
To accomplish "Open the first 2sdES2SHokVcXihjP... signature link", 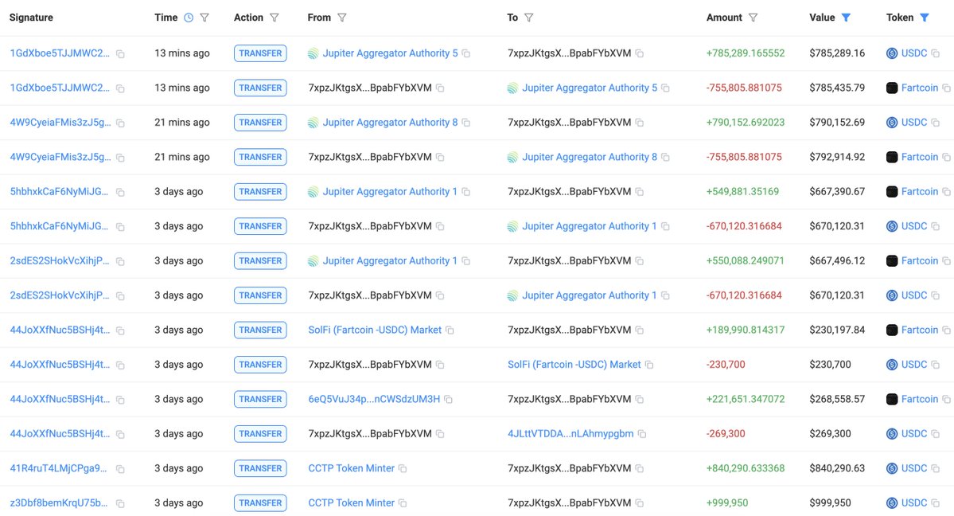I will coord(60,260).
